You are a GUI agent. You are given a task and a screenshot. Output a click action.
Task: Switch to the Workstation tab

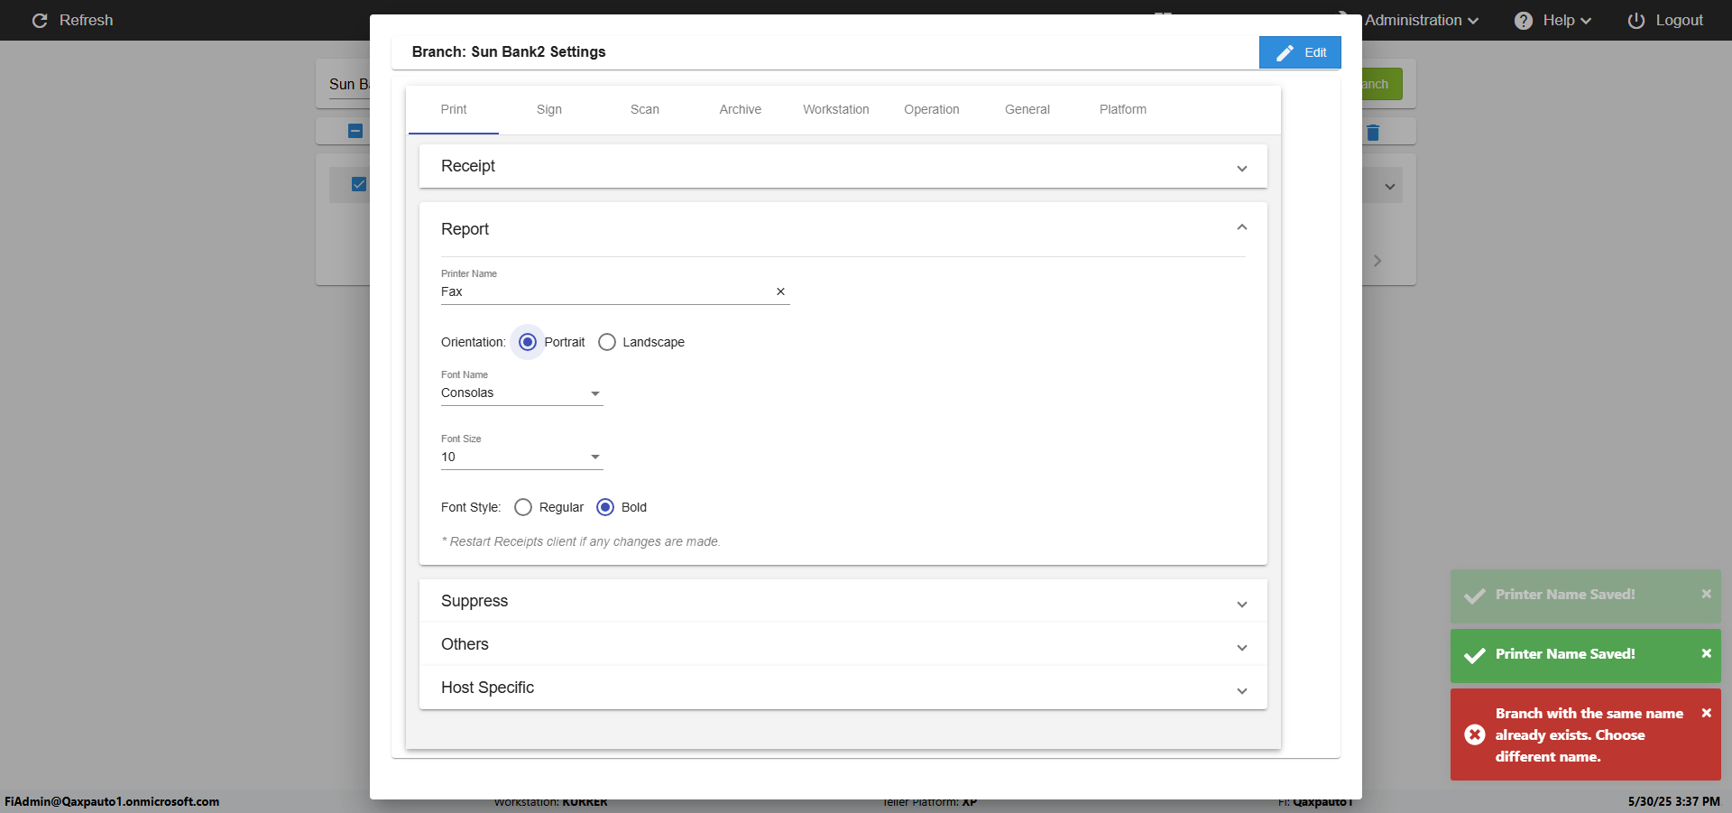(x=835, y=109)
